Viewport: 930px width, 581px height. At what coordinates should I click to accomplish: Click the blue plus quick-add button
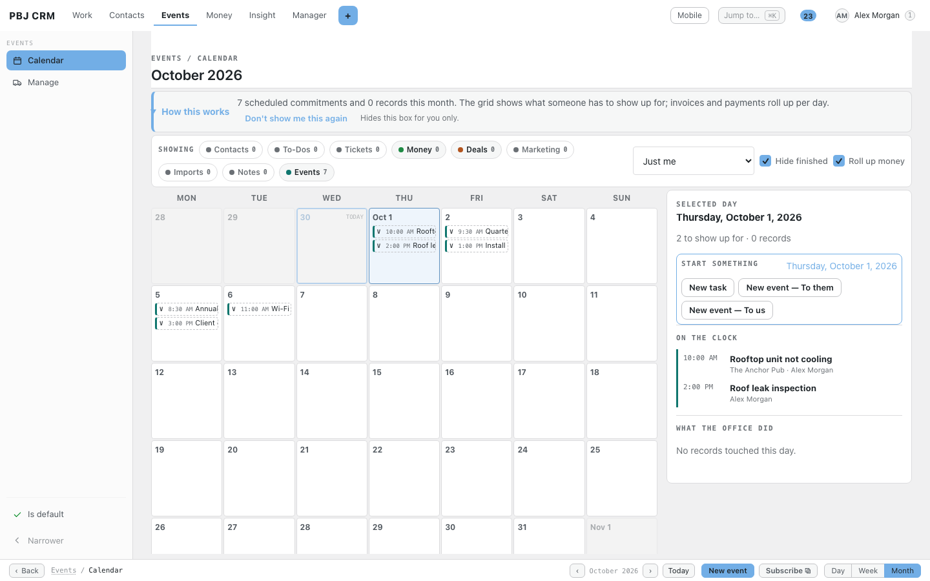(347, 15)
